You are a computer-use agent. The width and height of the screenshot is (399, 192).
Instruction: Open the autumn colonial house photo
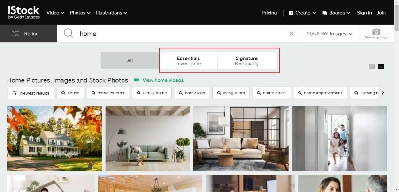pyautogui.click(x=54, y=138)
